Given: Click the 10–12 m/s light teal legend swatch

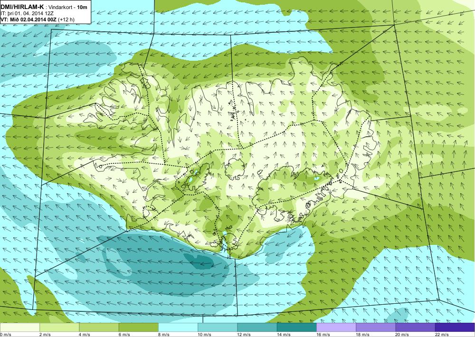Looking at the screenshot, I should [x=218, y=328].
